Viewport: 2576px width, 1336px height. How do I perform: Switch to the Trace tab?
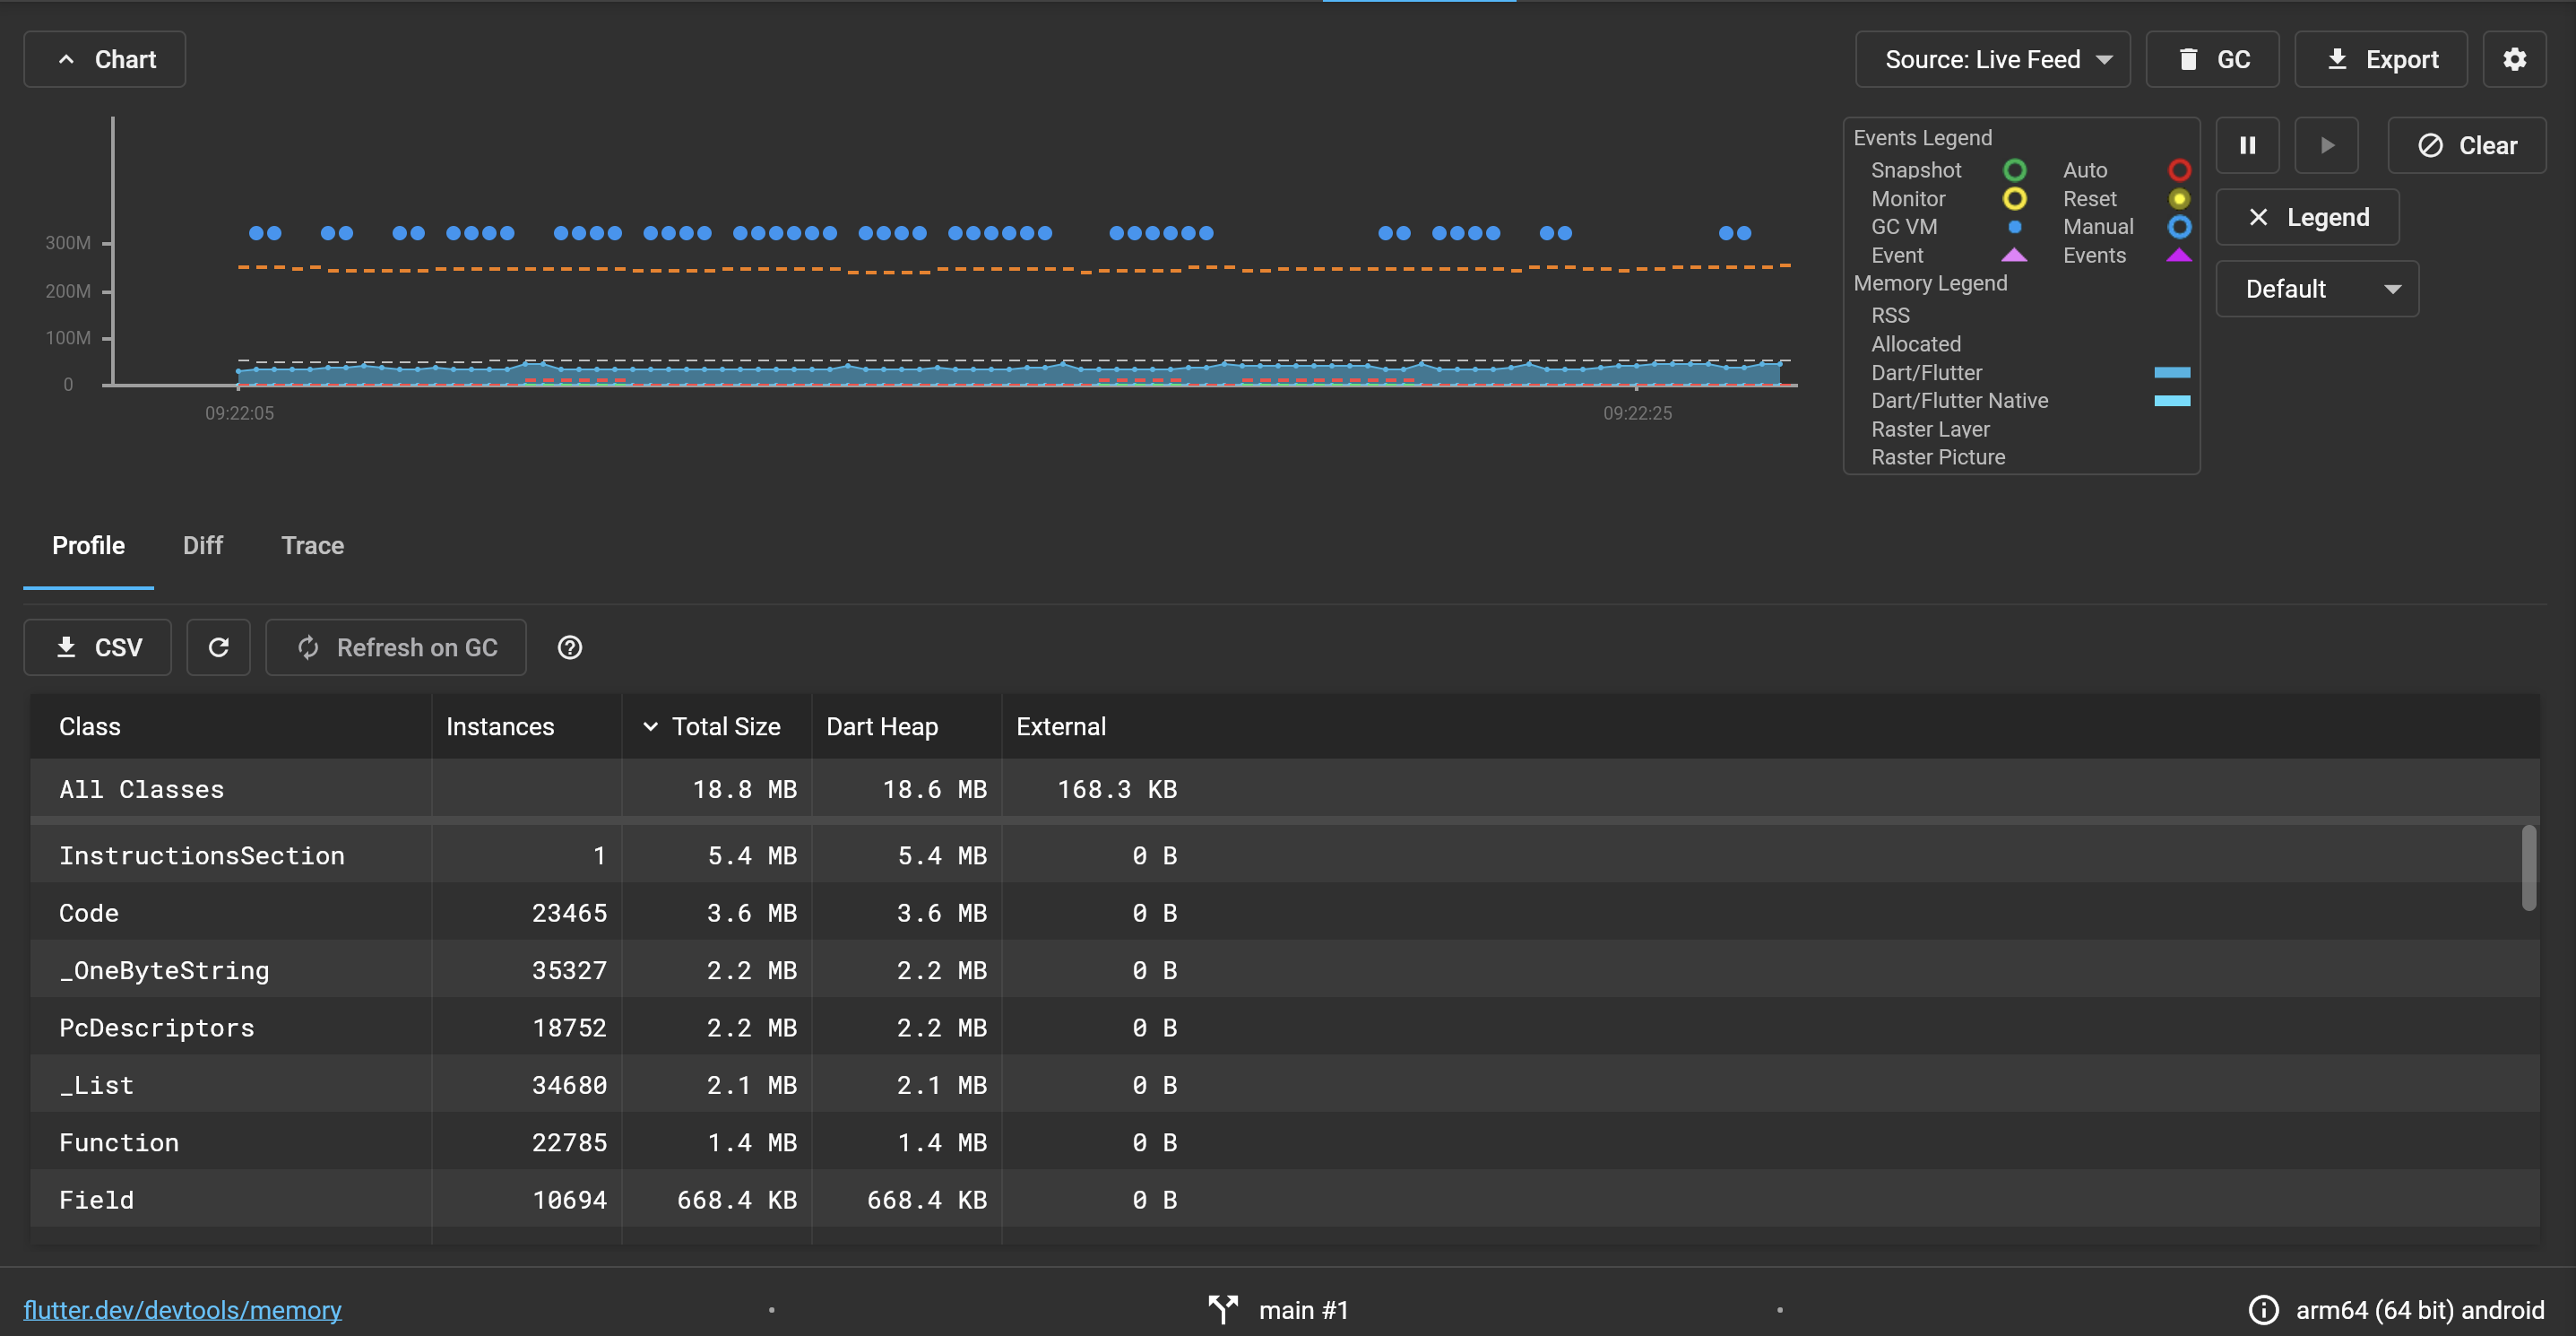pos(313,545)
